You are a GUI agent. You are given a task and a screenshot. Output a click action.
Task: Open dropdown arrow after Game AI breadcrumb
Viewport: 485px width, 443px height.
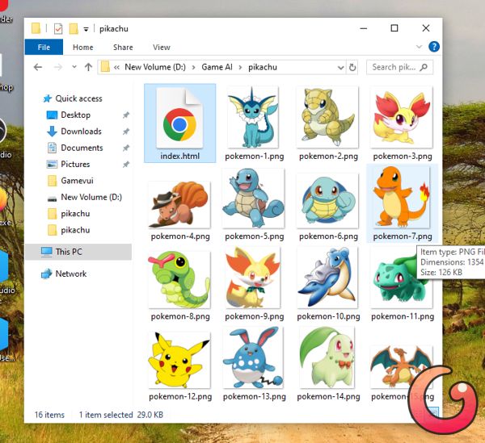click(240, 67)
